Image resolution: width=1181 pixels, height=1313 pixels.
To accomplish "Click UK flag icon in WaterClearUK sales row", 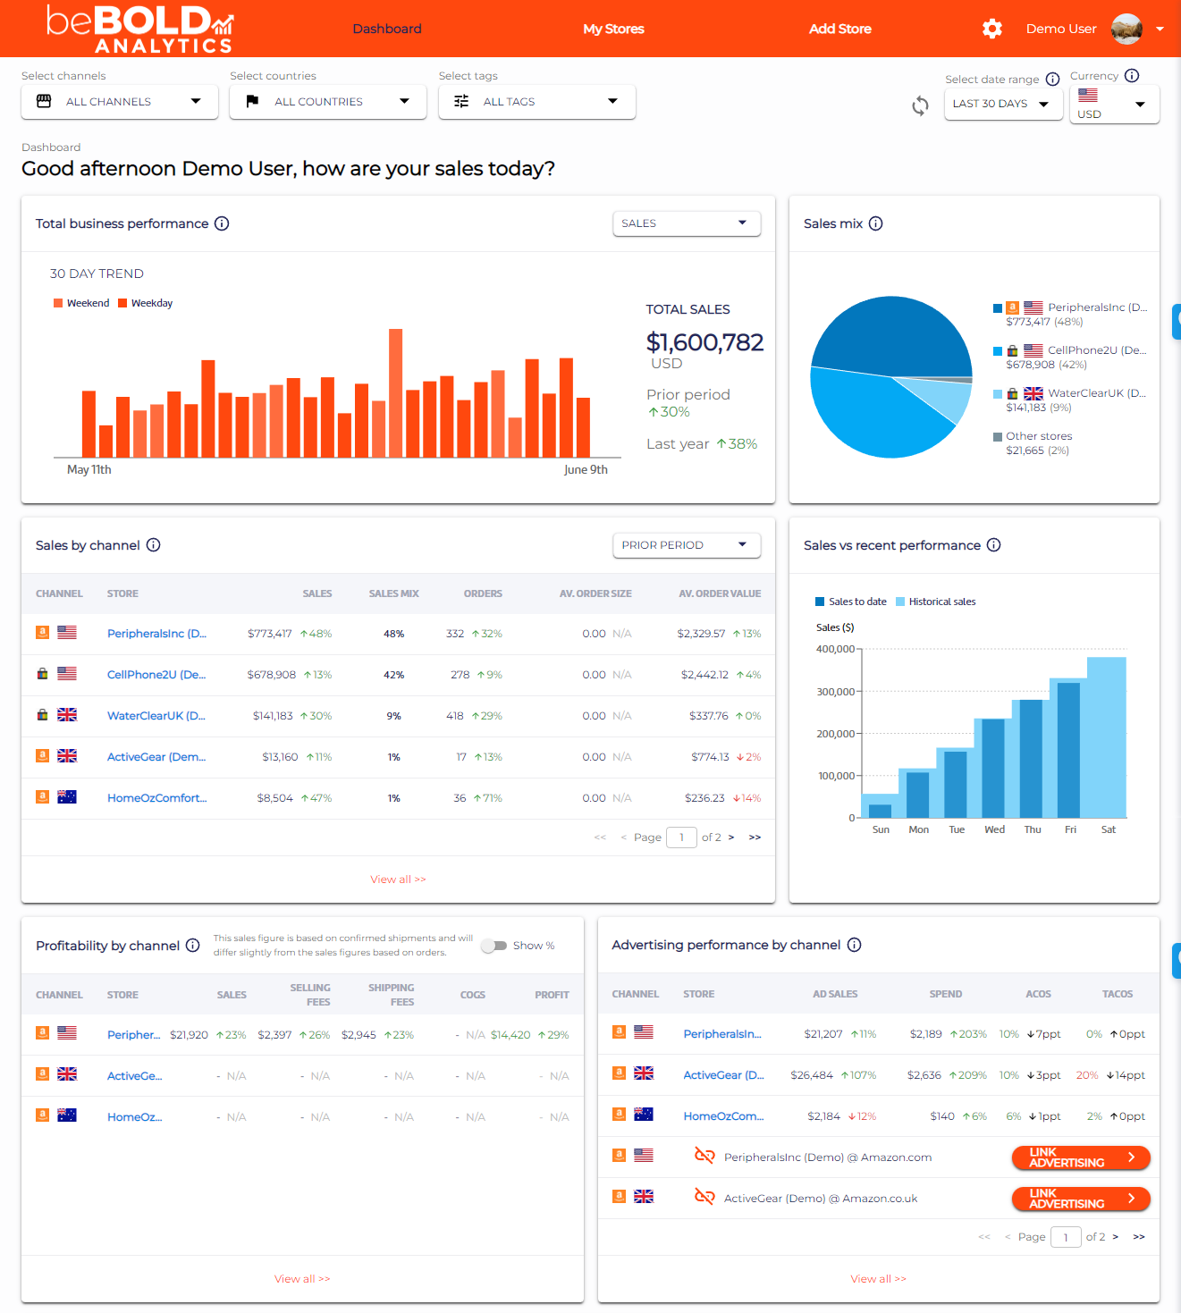I will 67,714.
